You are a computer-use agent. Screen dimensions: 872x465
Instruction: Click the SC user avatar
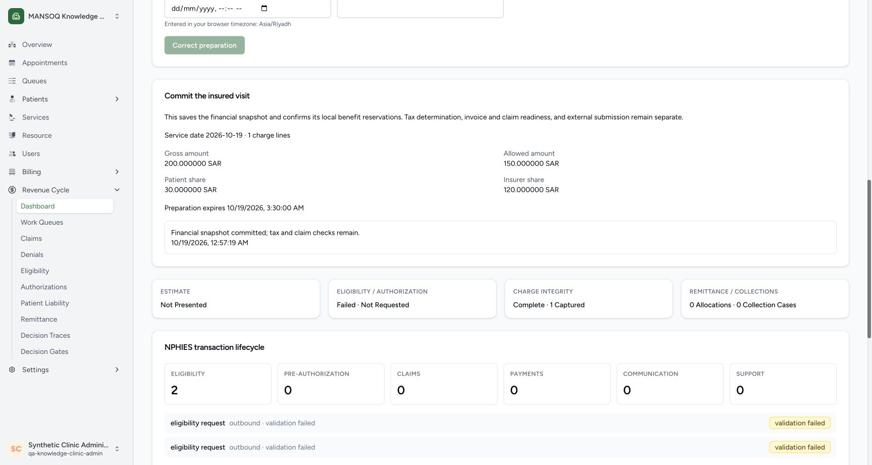(x=16, y=449)
